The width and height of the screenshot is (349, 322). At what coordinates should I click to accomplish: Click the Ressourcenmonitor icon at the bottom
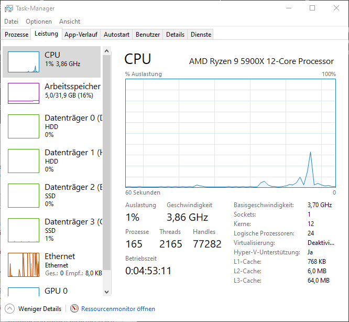point(74,309)
